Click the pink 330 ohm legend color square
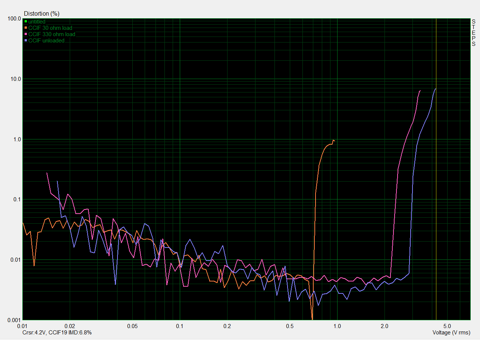The image size is (480, 340). [26, 34]
